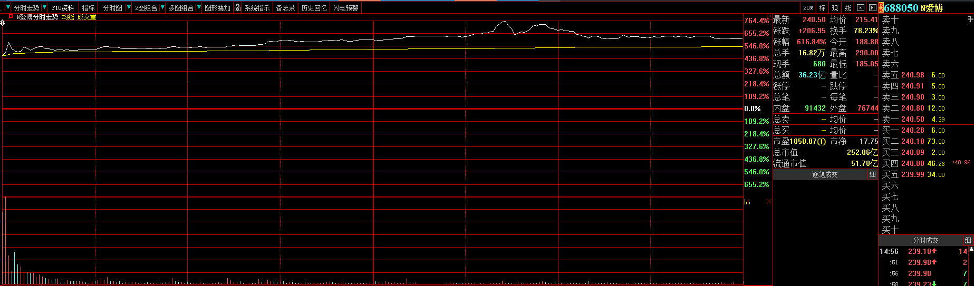Click the lock icon in toolbar
Image resolution: width=974 pixels, height=286 pixels.
(238, 8)
